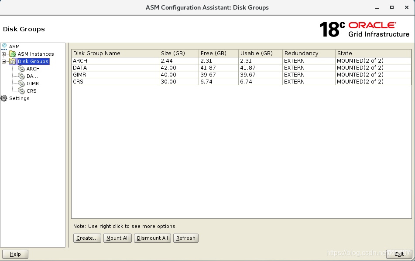Click free value 6.74 in CRS row

(x=219, y=81)
